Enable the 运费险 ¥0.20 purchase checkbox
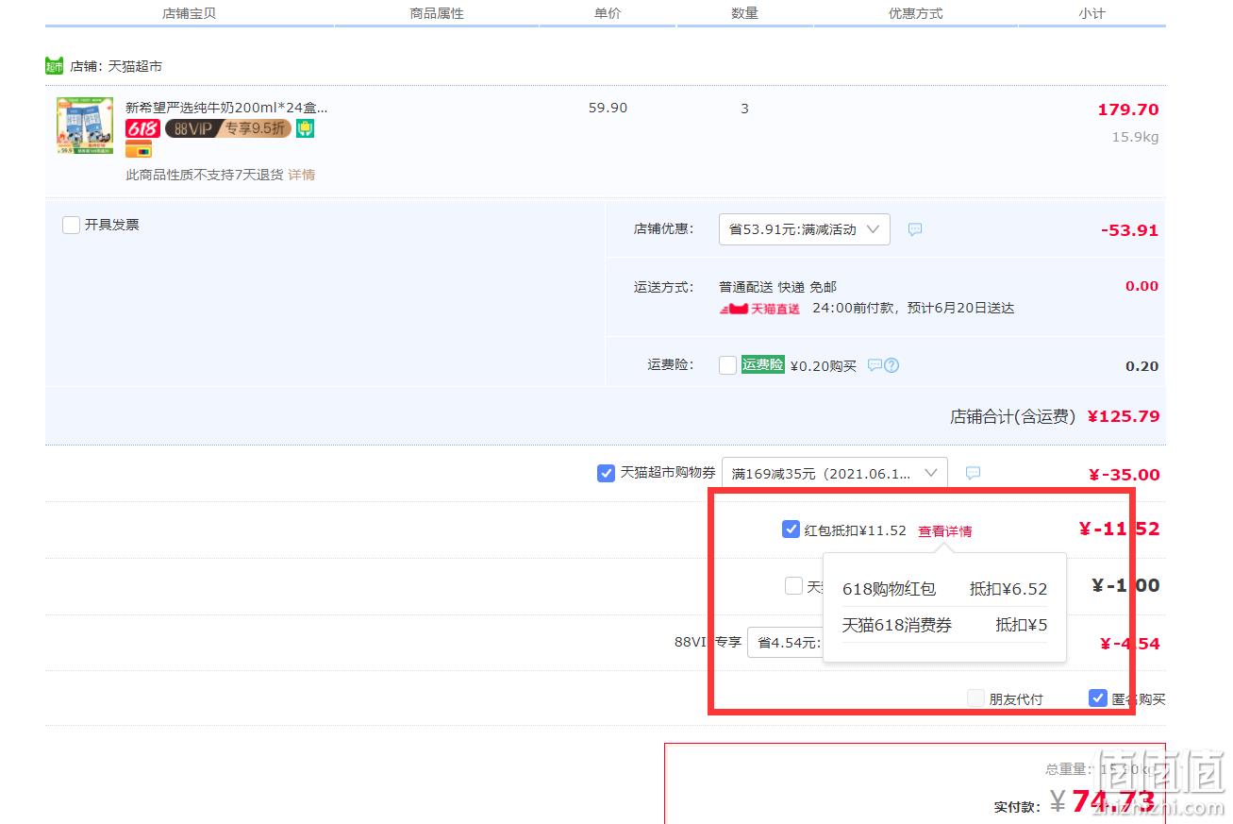The width and height of the screenshot is (1233, 824). [727, 365]
